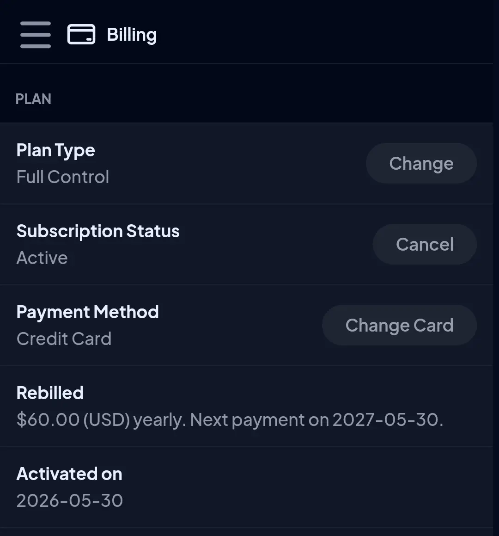The height and width of the screenshot is (536, 499).
Task: Click the Payment Method label
Action: [x=87, y=312]
